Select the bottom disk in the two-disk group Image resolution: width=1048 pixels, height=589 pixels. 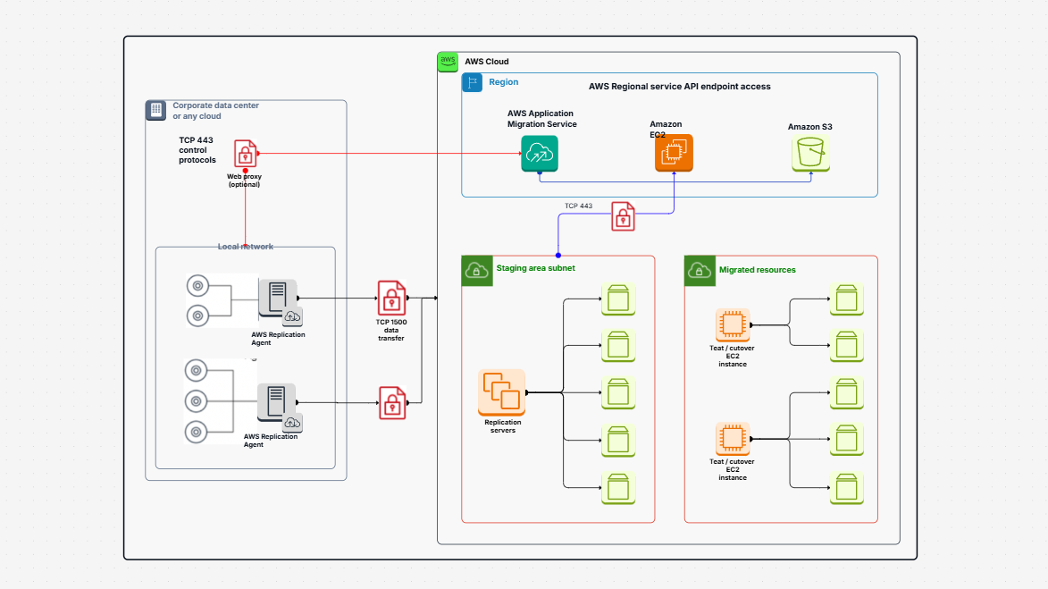(197, 316)
